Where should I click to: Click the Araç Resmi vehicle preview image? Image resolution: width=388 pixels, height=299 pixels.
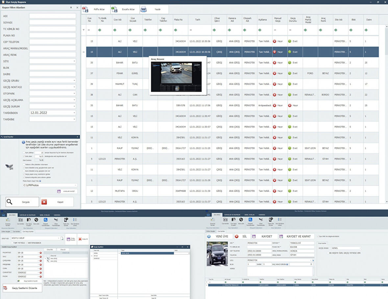176,77
